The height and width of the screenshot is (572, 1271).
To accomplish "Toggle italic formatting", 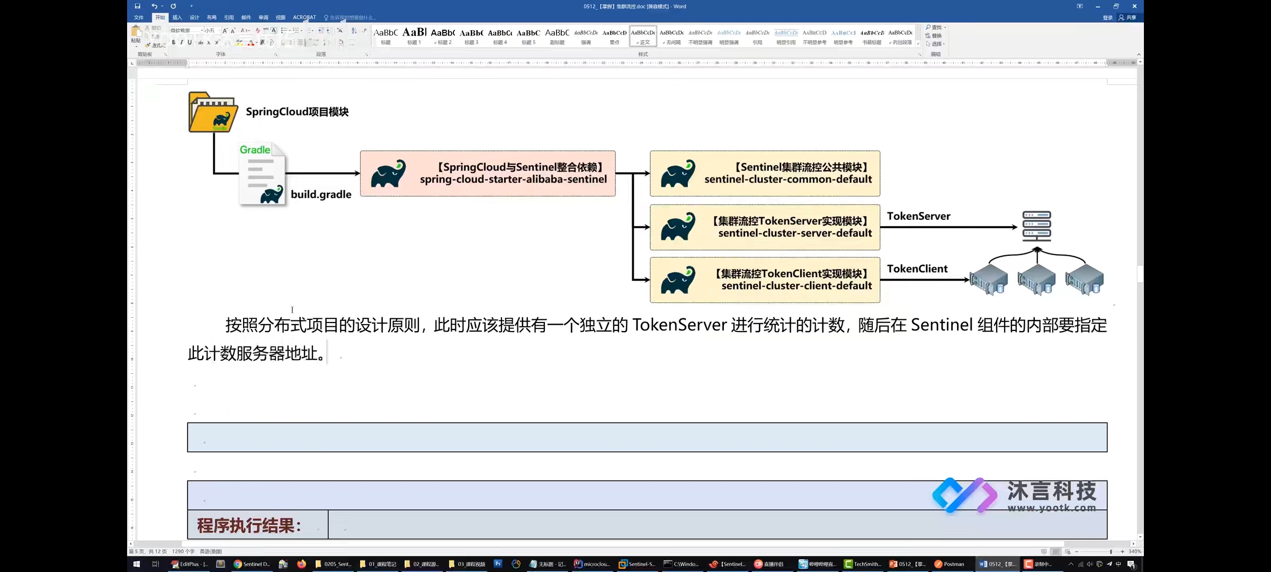I will click(182, 42).
